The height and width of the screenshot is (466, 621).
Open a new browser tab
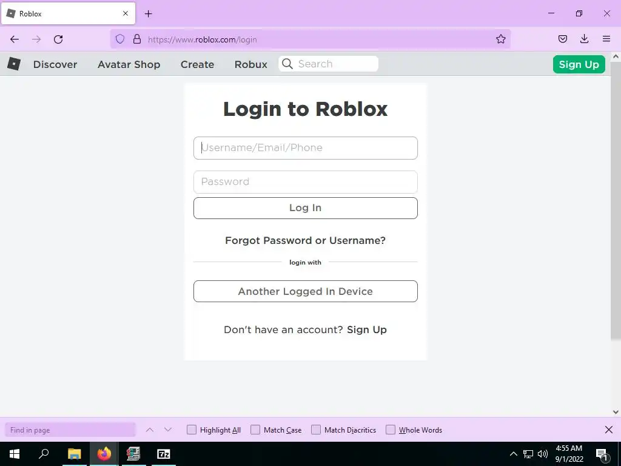(x=149, y=14)
